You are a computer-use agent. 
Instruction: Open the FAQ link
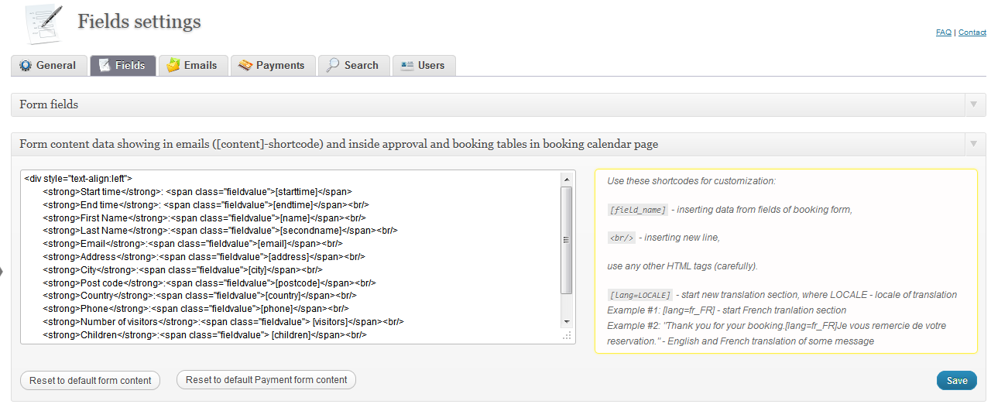coord(944,33)
